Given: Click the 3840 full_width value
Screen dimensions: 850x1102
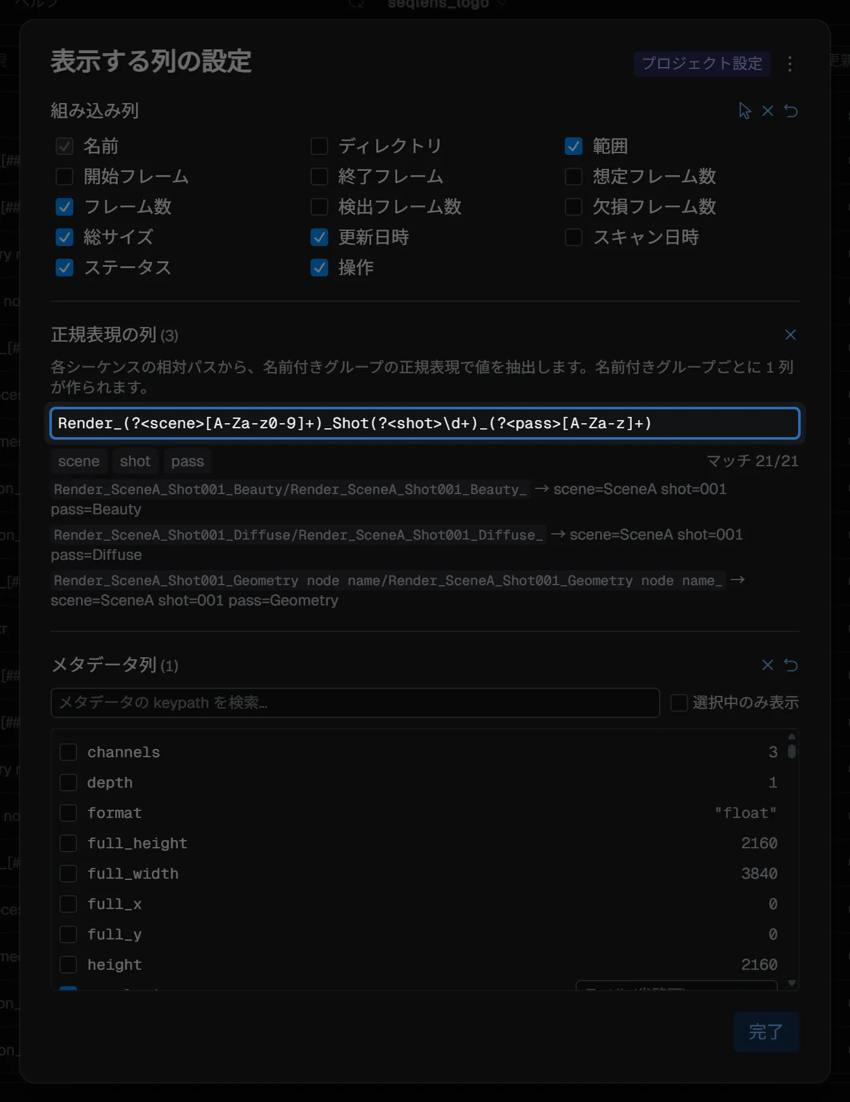Looking at the screenshot, I should click(760, 874).
